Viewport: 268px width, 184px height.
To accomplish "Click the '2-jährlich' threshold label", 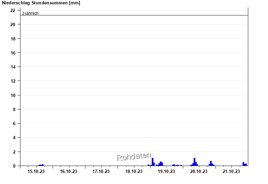I will click(30, 13).
